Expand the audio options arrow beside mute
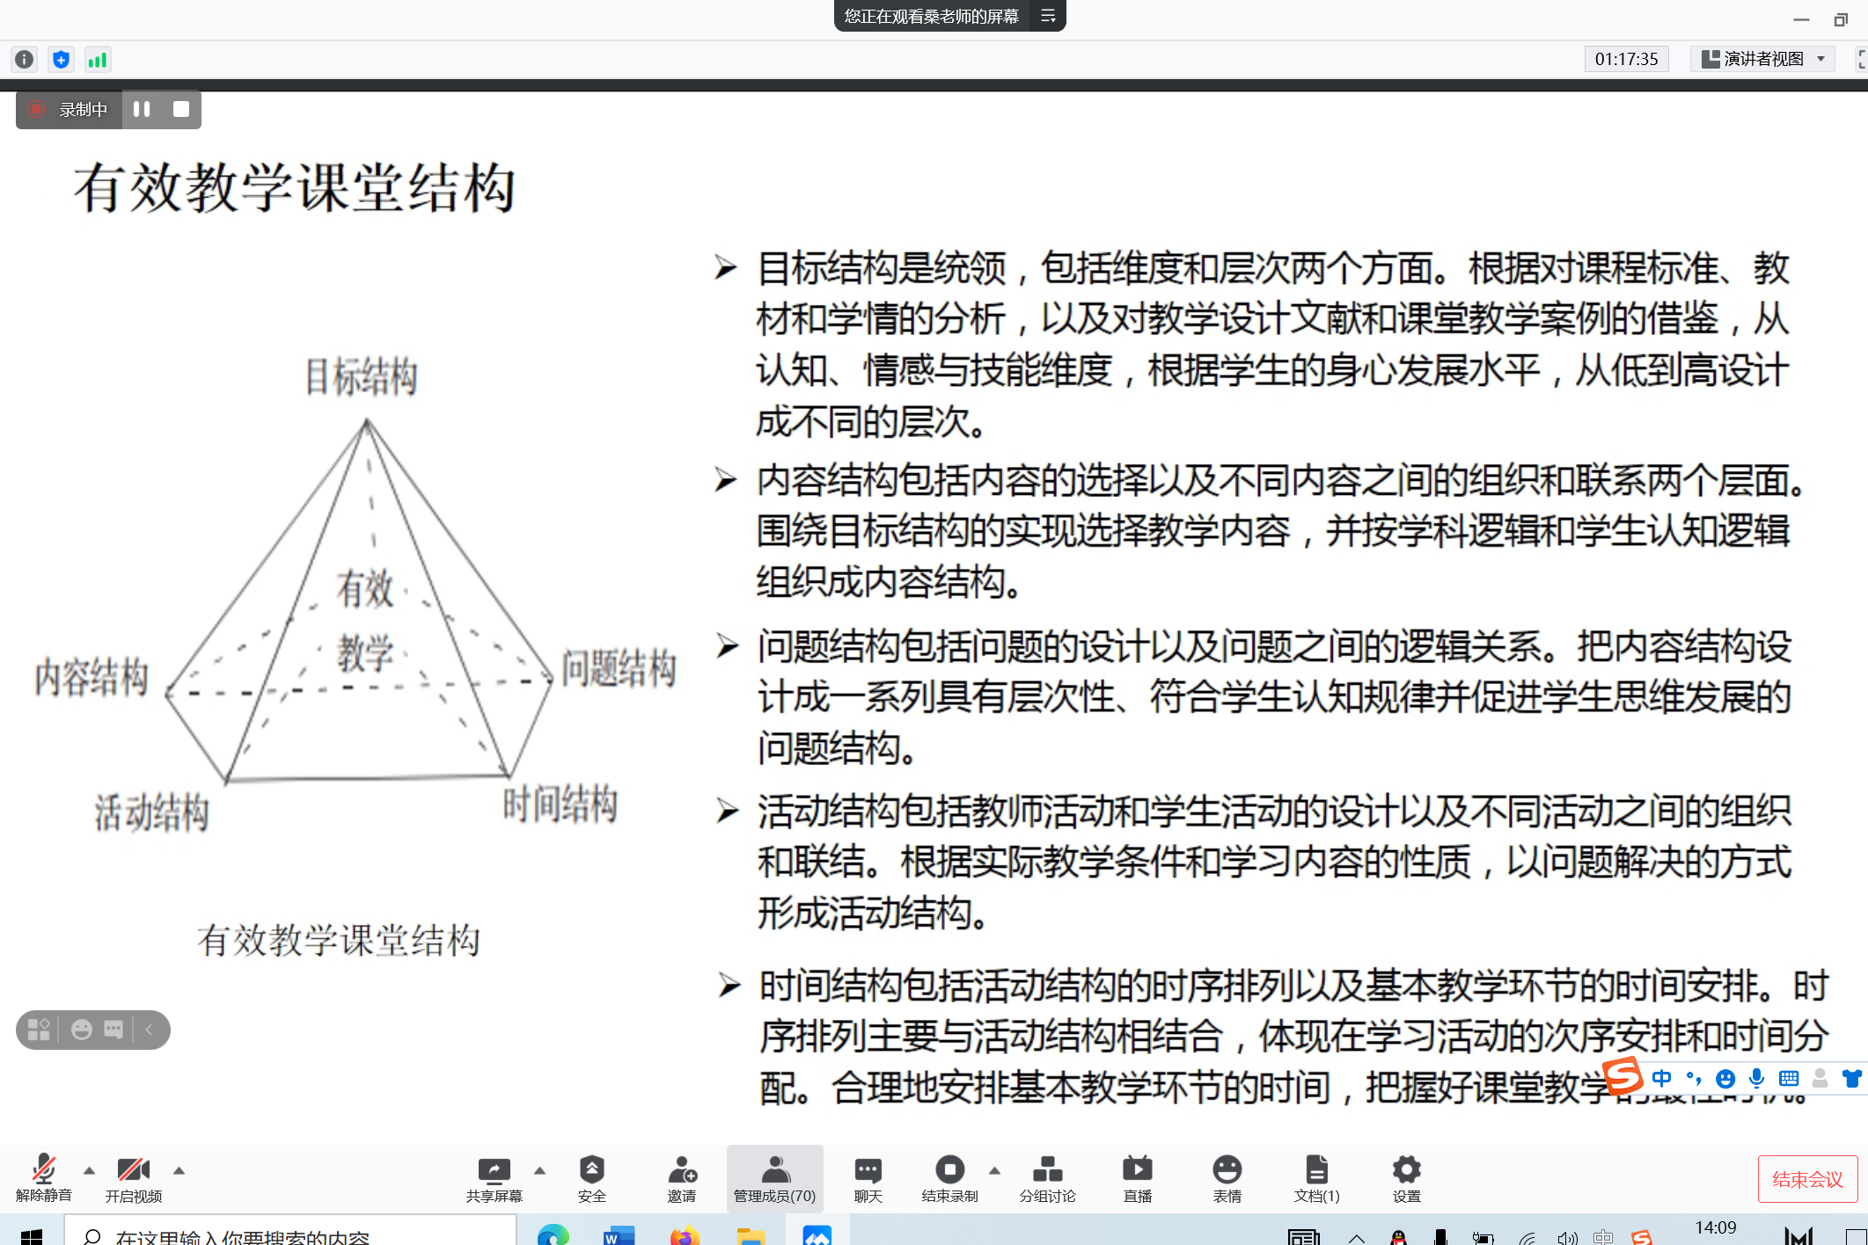The width and height of the screenshot is (1868, 1245). coord(89,1170)
